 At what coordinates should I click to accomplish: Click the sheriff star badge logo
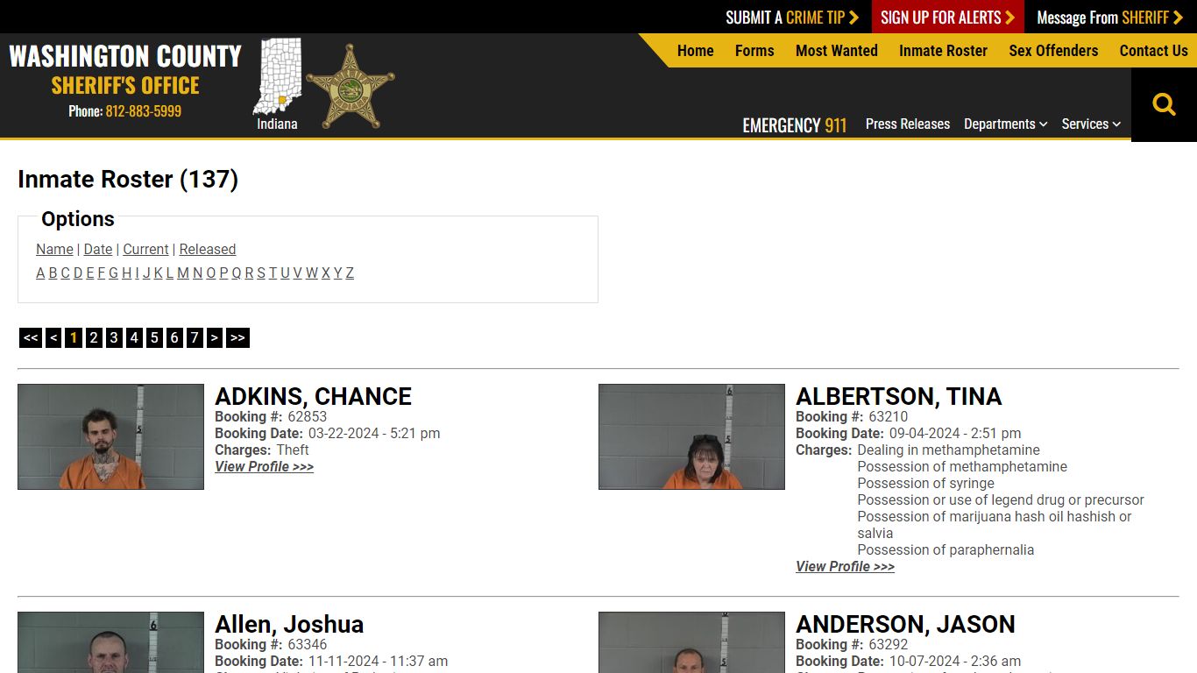pyautogui.click(x=351, y=86)
